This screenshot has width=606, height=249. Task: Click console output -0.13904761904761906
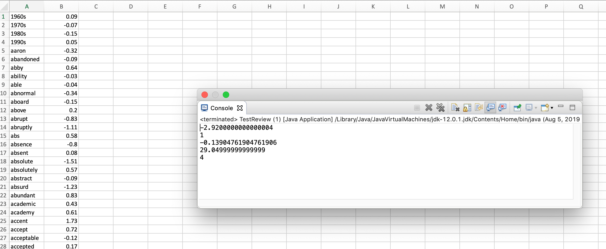click(x=238, y=143)
